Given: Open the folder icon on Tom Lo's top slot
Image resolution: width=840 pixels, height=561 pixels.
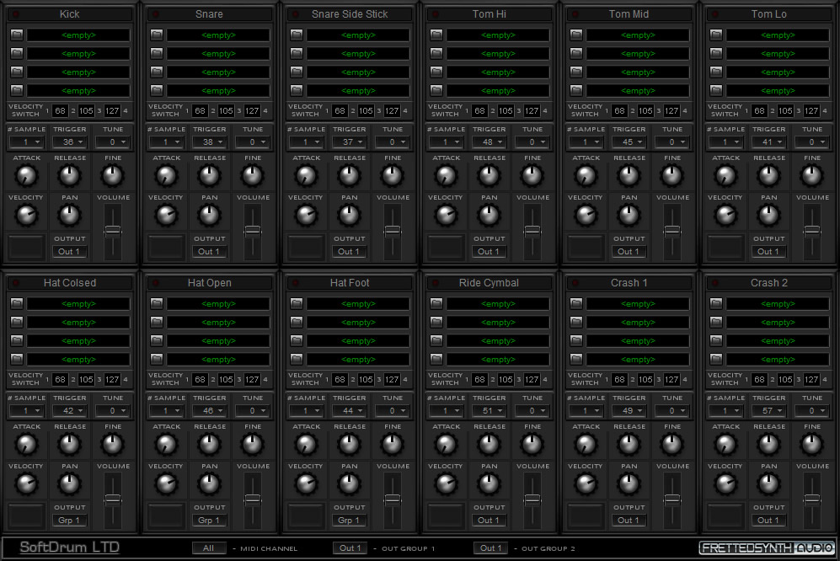Looking at the screenshot, I should (715, 35).
